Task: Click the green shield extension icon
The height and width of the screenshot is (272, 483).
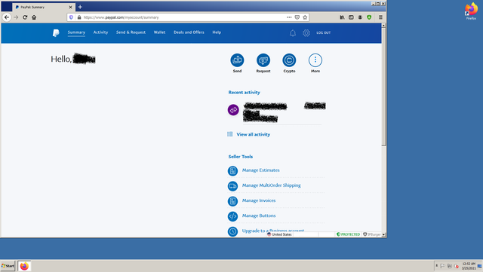Action: (x=369, y=17)
